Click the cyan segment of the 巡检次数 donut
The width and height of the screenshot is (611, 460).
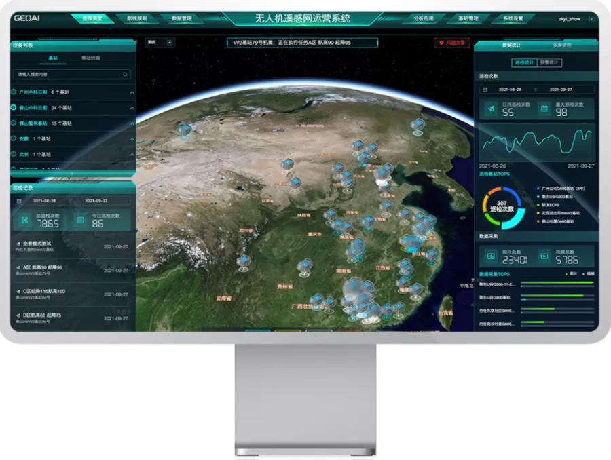516,220
